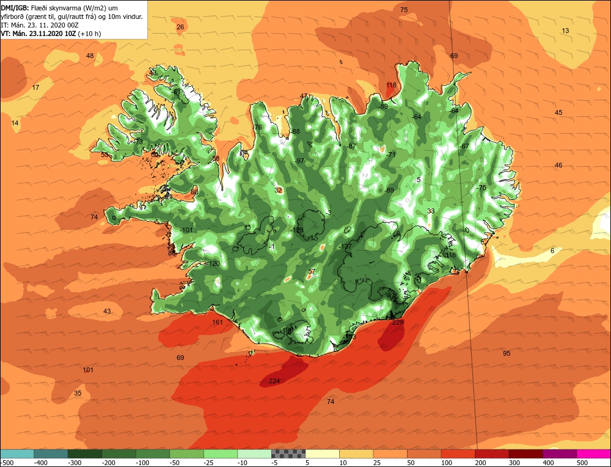Click the flux value '75' at the top of the map
Screen dimensions: 611x467
tap(404, 10)
